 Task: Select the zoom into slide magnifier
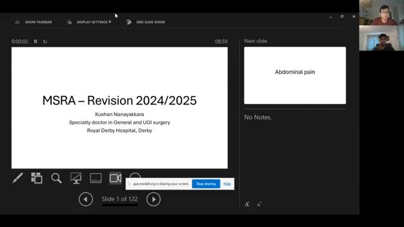56,178
